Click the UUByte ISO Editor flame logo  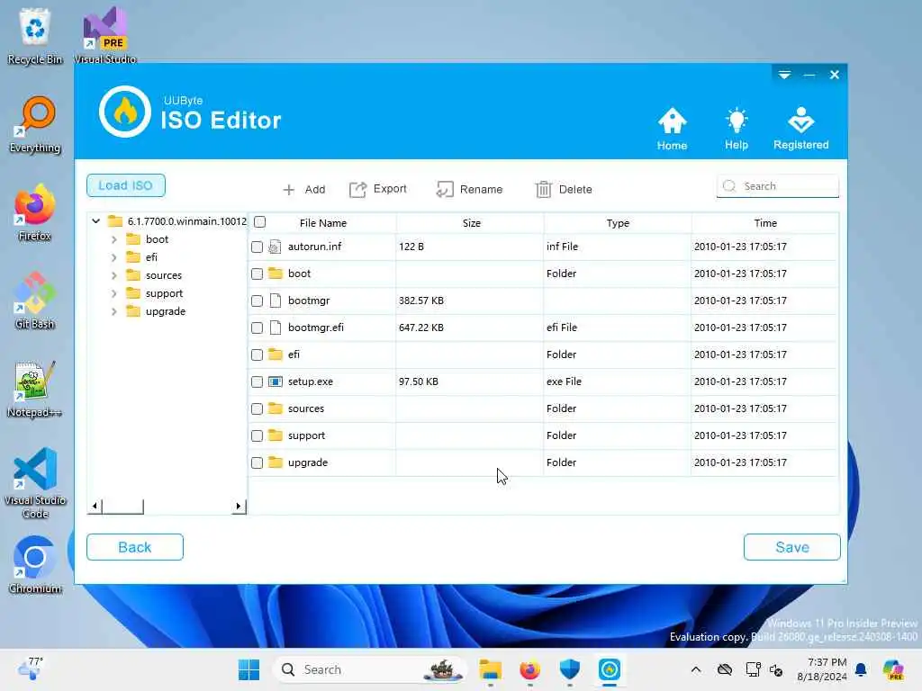[x=124, y=112]
